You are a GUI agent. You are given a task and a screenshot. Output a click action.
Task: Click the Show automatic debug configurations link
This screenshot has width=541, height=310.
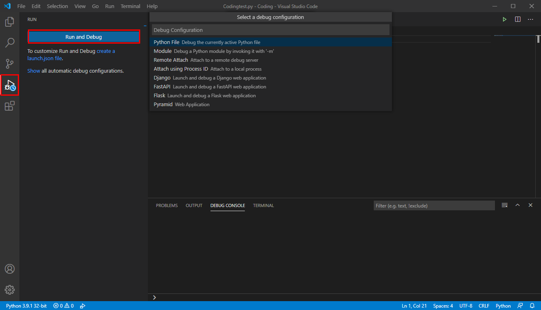(34, 71)
